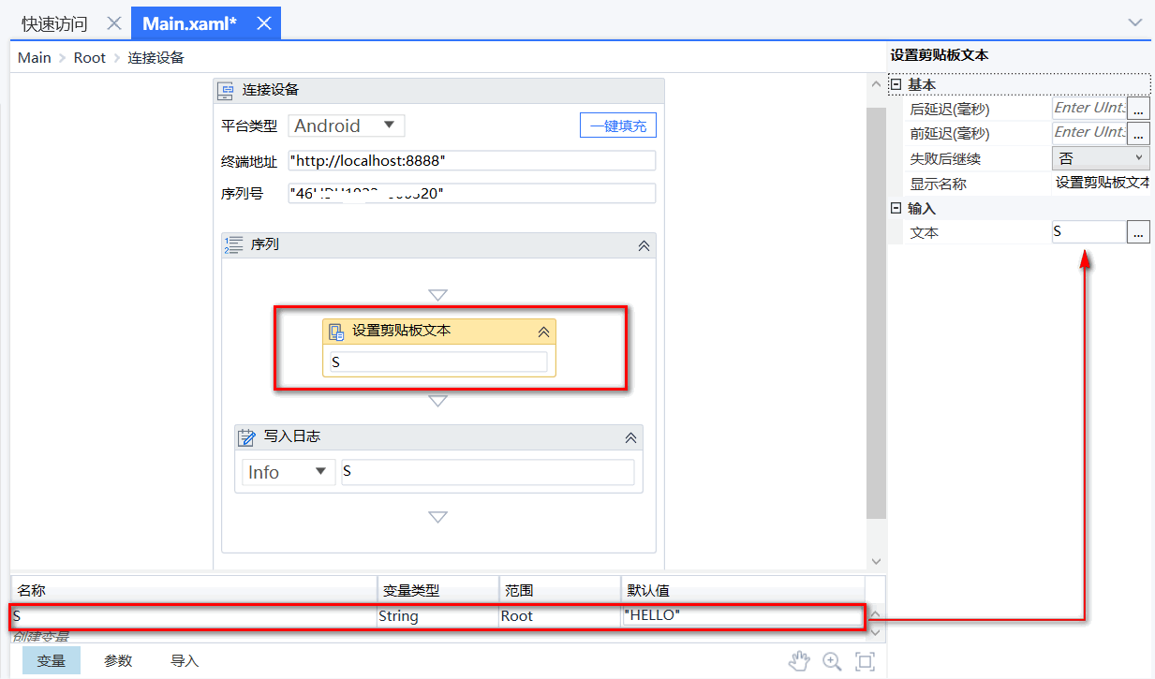Open the tab list dropdown arrow
Viewport: 1155px width, 679px height.
tap(1134, 22)
